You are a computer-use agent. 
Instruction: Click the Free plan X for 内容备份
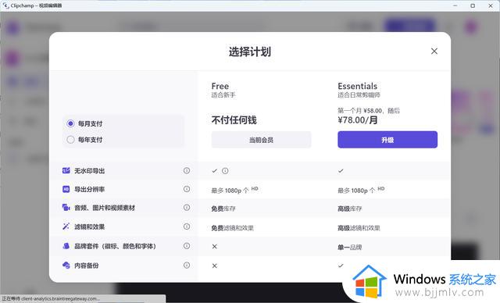click(x=215, y=266)
